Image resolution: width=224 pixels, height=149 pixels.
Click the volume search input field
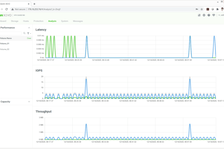coord(11,33)
